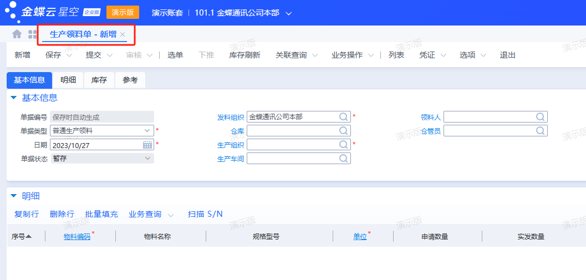Click the home icon
The image size is (586, 280).
[17, 34]
